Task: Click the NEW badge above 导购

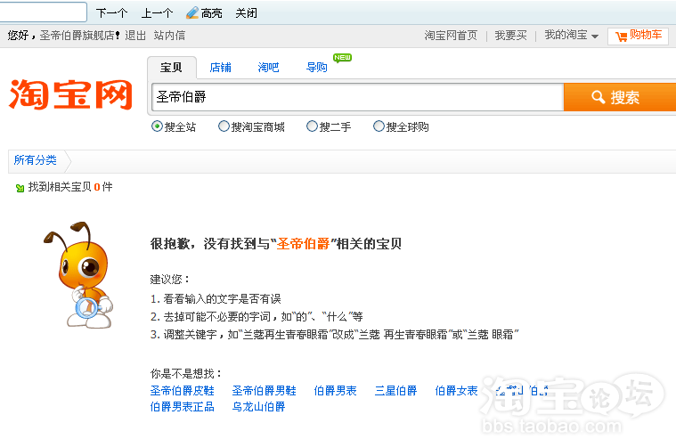Action: point(342,58)
